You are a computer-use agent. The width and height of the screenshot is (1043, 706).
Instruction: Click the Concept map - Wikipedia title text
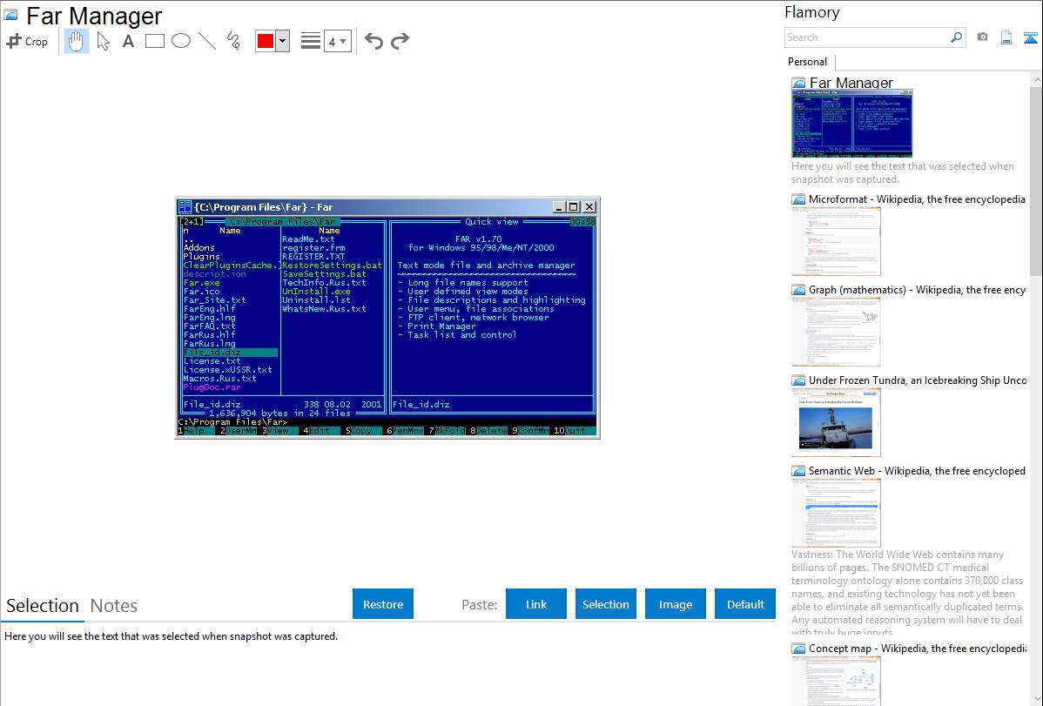click(x=917, y=648)
